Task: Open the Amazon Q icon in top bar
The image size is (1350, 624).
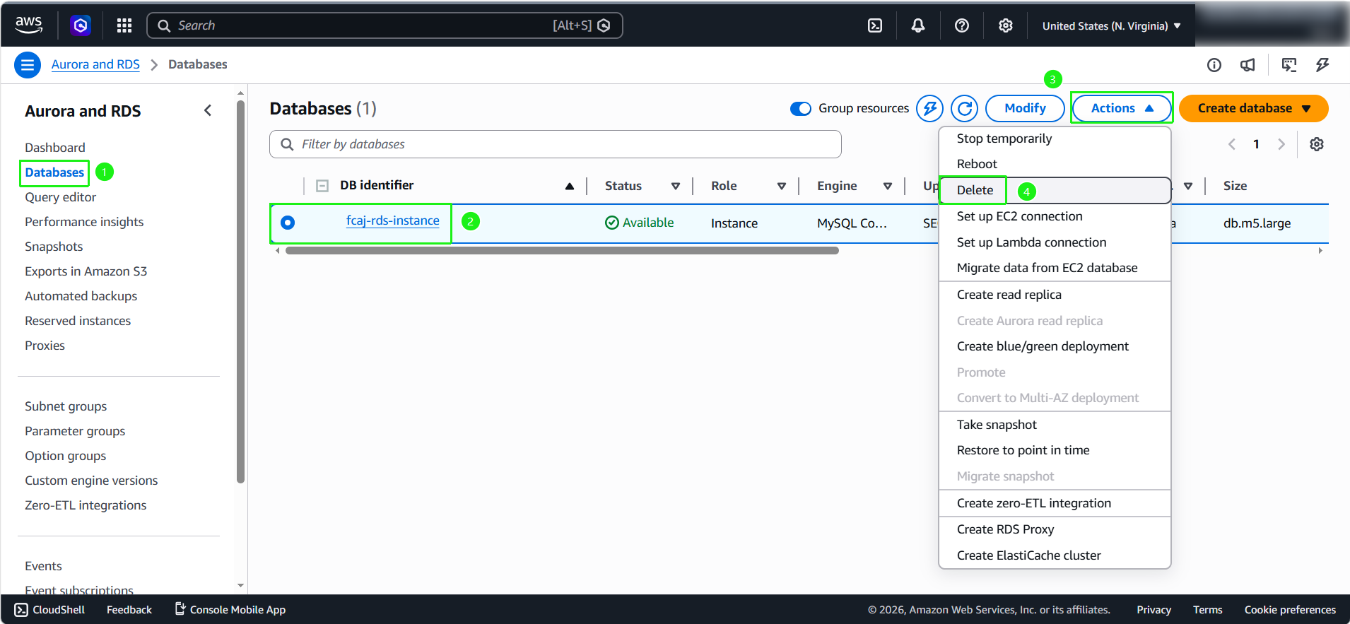Action: tap(81, 25)
